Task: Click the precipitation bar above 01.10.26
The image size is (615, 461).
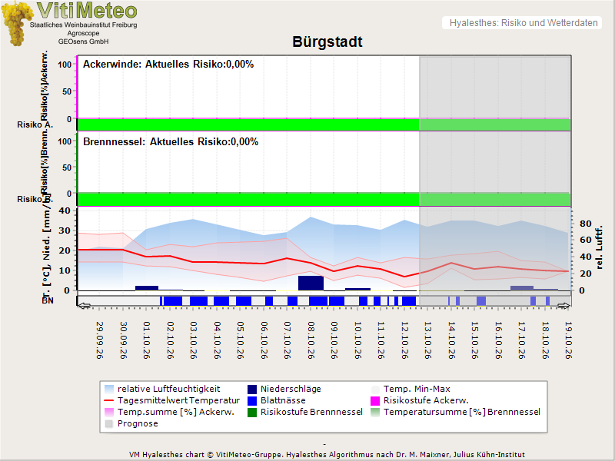Action: (147, 288)
